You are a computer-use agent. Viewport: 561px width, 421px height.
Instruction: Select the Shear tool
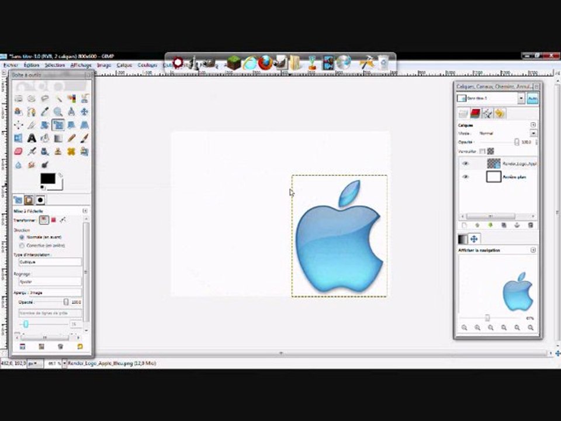pos(71,125)
